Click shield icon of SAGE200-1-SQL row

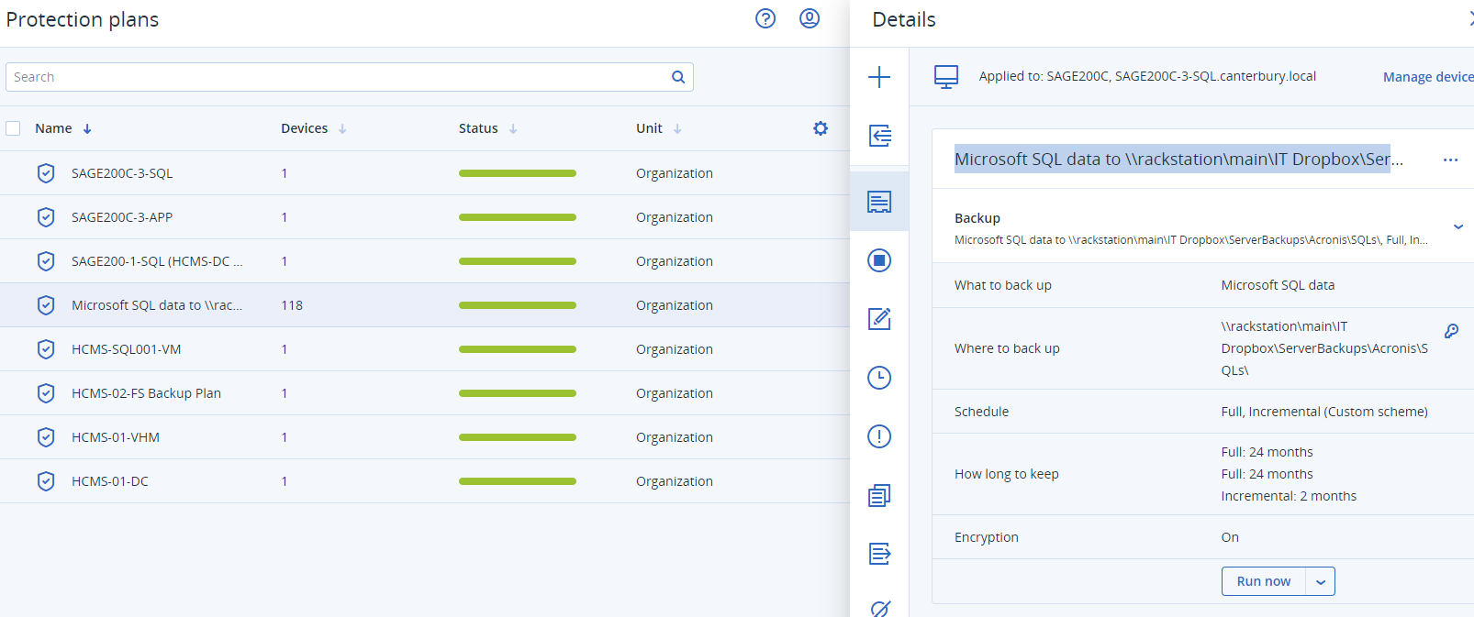point(46,261)
